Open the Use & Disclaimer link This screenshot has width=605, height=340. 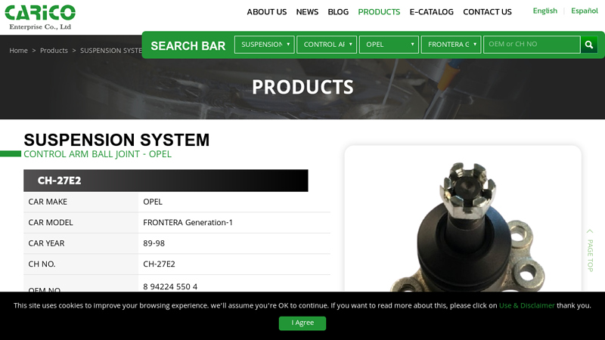click(526, 305)
